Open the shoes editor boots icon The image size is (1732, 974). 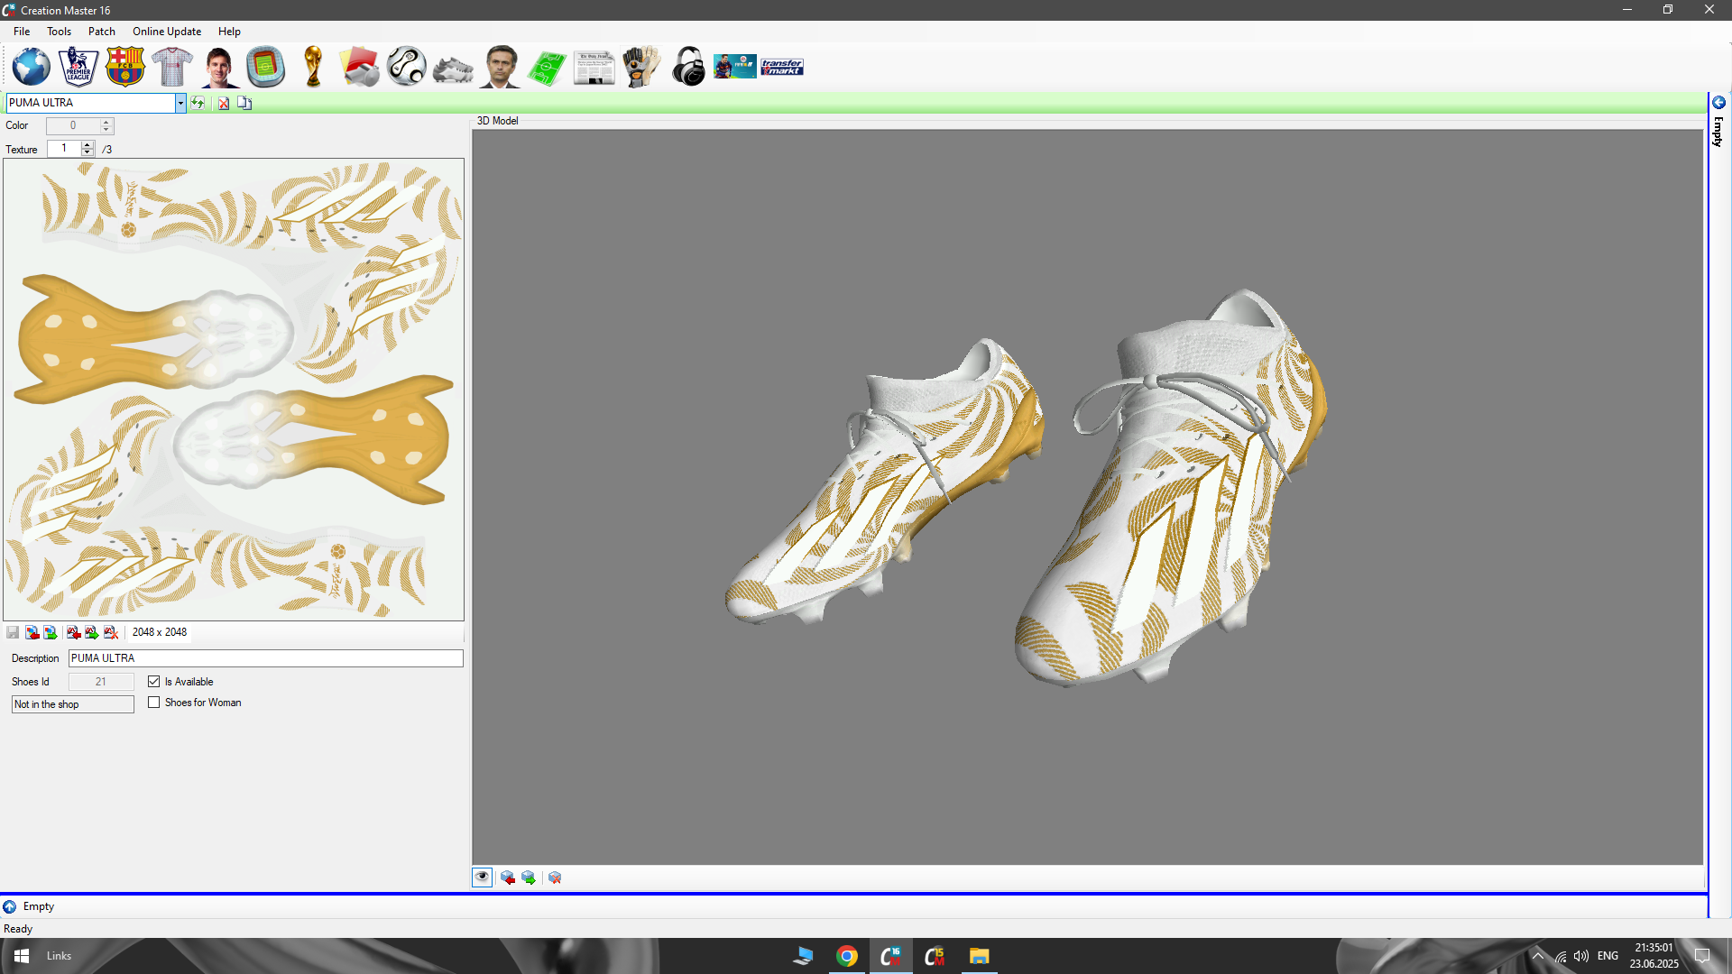tap(453, 69)
